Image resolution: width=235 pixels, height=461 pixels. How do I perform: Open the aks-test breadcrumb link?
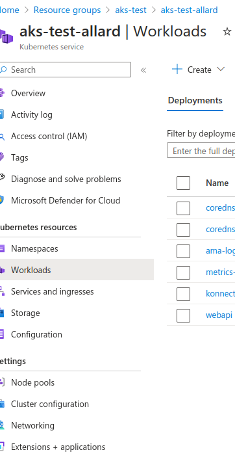tap(131, 10)
